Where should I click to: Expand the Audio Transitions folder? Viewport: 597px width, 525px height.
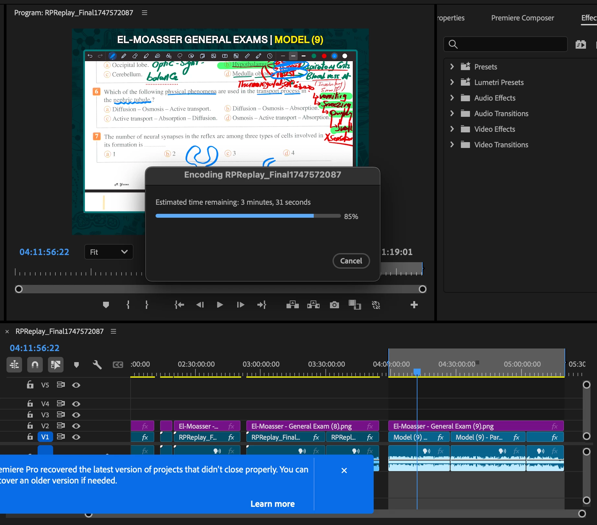[x=452, y=113]
